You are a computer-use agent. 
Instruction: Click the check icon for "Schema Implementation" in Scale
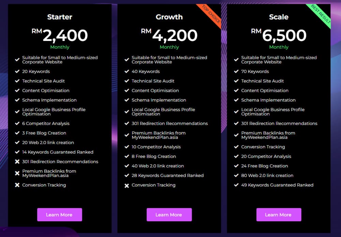tap(236, 100)
